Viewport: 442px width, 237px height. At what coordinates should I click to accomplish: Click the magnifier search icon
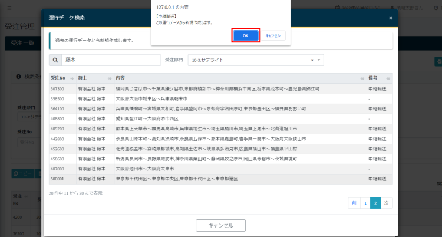coord(55,60)
